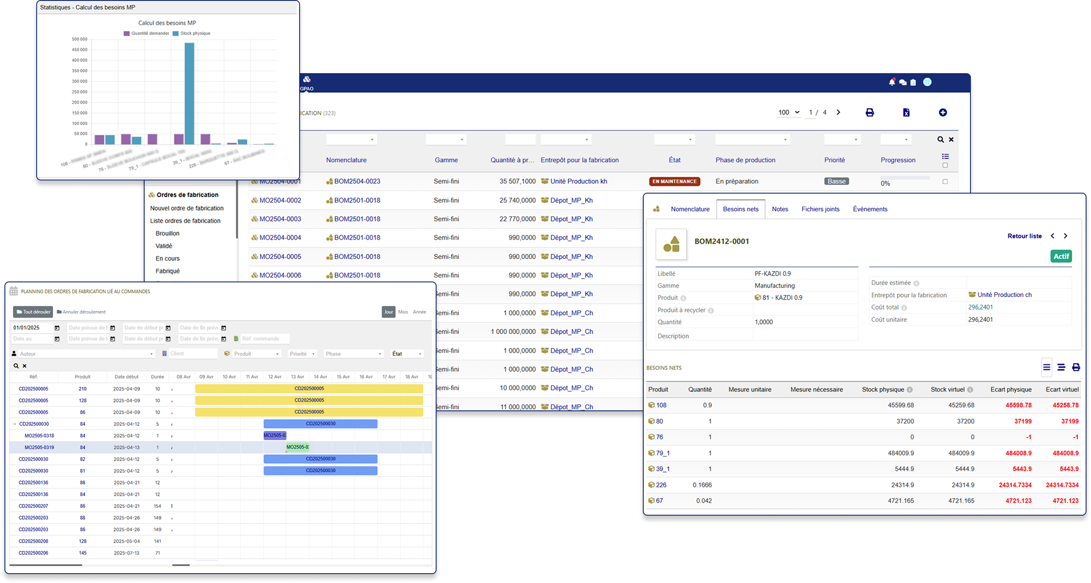
Task: Clear the filters with the X icon
Action: [951, 139]
